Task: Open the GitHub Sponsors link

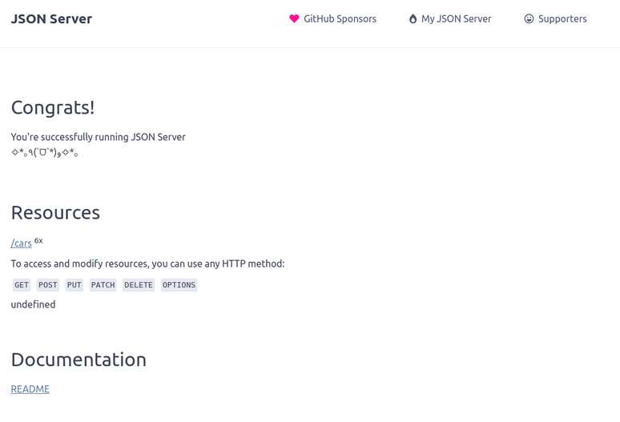Action: click(332, 18)
